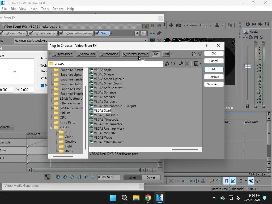
Task: Click the Add button
Action: [x=214, y=69]
